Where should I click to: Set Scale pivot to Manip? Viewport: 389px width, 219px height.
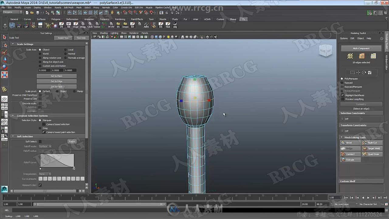point(74,91)
